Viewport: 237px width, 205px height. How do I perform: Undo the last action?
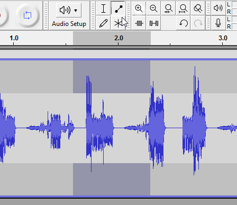(183, 23)
